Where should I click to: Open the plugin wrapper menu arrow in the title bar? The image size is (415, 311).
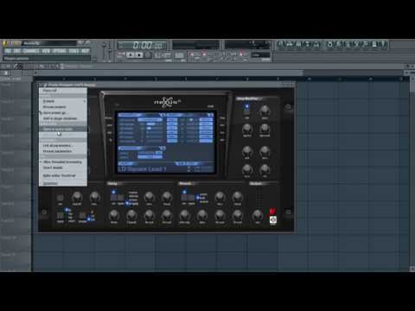click(x=41, y=85)
